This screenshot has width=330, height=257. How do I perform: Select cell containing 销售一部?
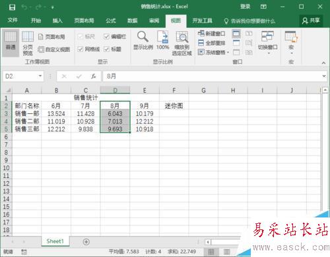(x=27, y=113)
